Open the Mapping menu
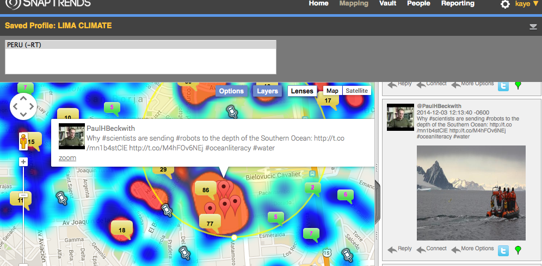542x266 pixels. [354, 3]
